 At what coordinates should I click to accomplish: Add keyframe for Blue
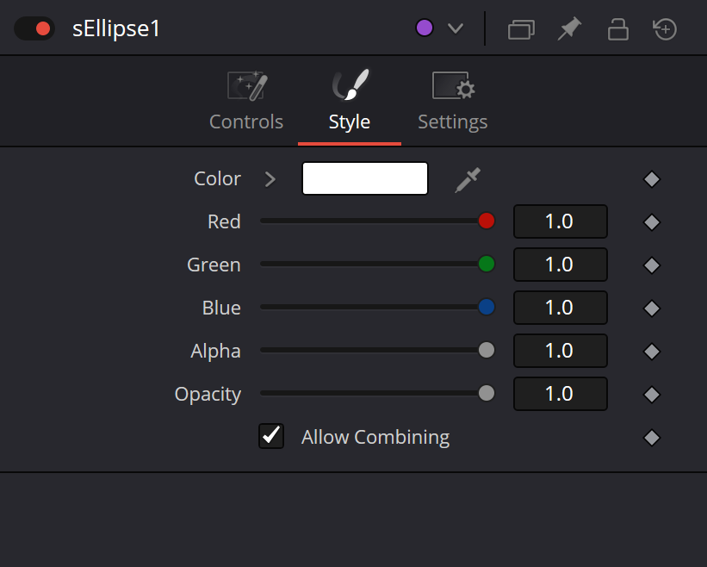pyautogui.click(x=652, y=308)
